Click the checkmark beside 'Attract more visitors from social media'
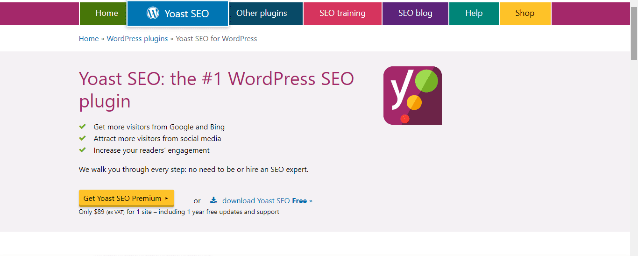The height and width of the screenshot is (256, 638). [83, 138]
